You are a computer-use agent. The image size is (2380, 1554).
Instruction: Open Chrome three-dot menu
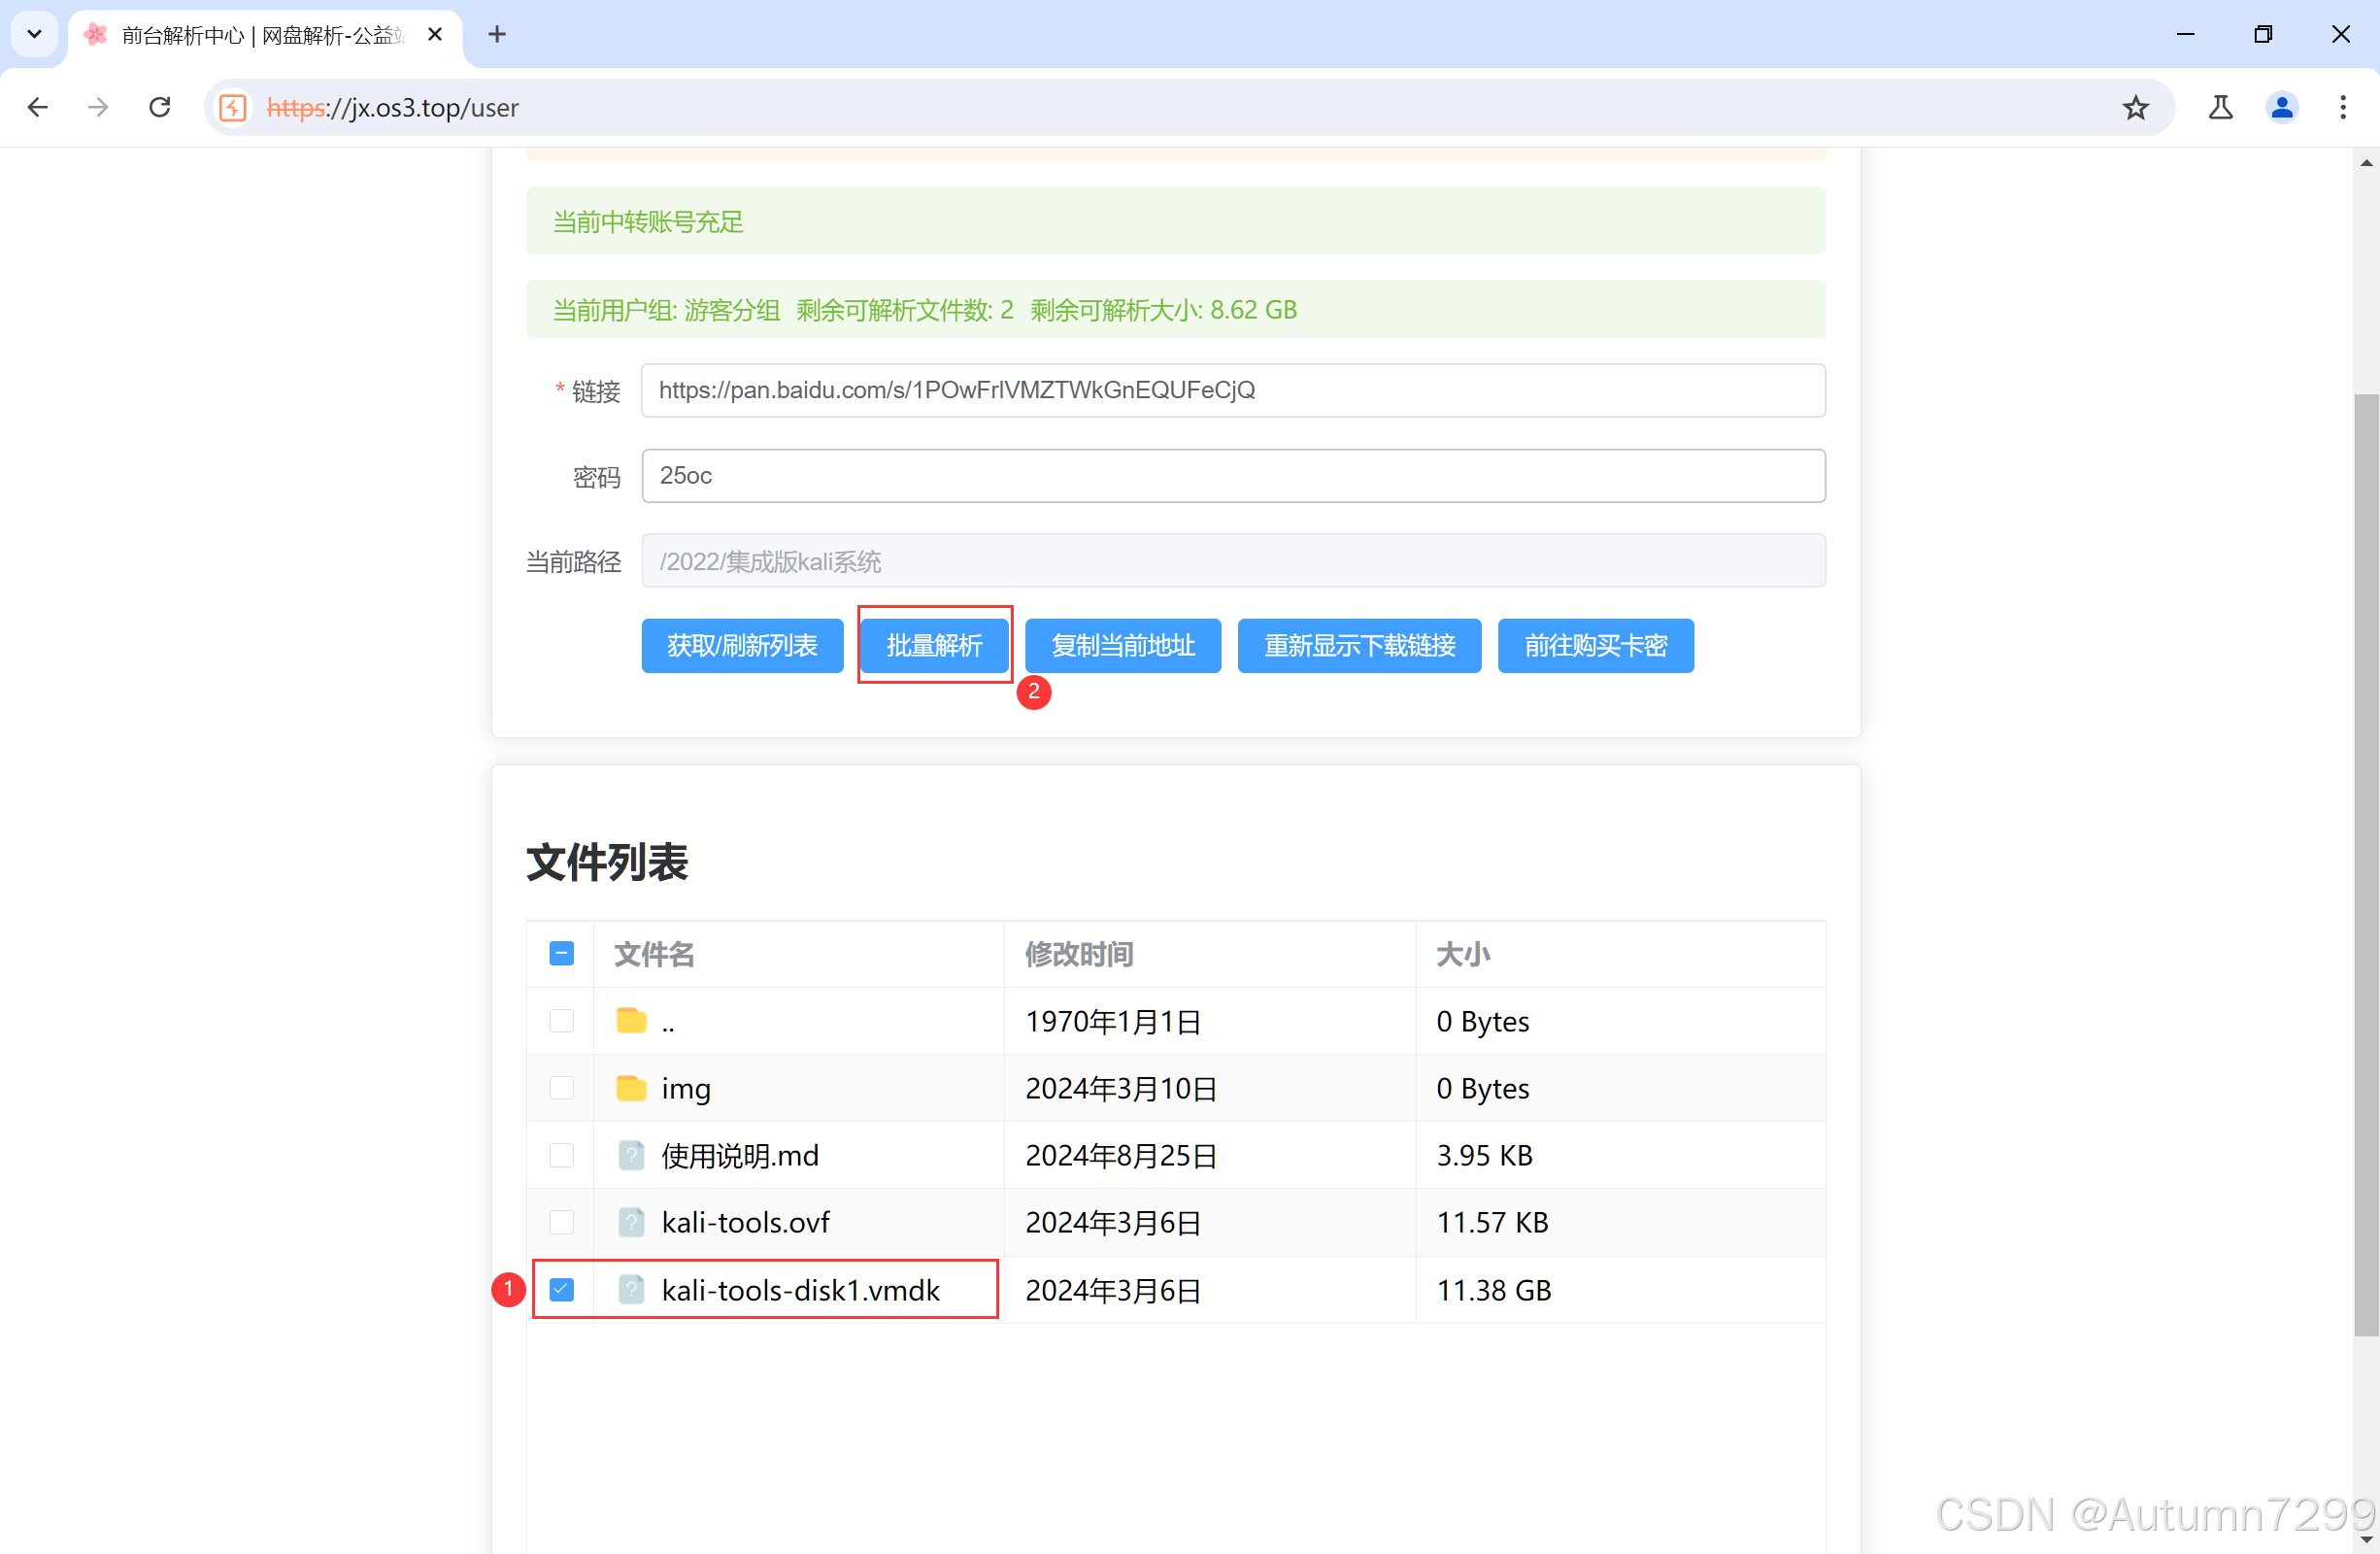2342,107
